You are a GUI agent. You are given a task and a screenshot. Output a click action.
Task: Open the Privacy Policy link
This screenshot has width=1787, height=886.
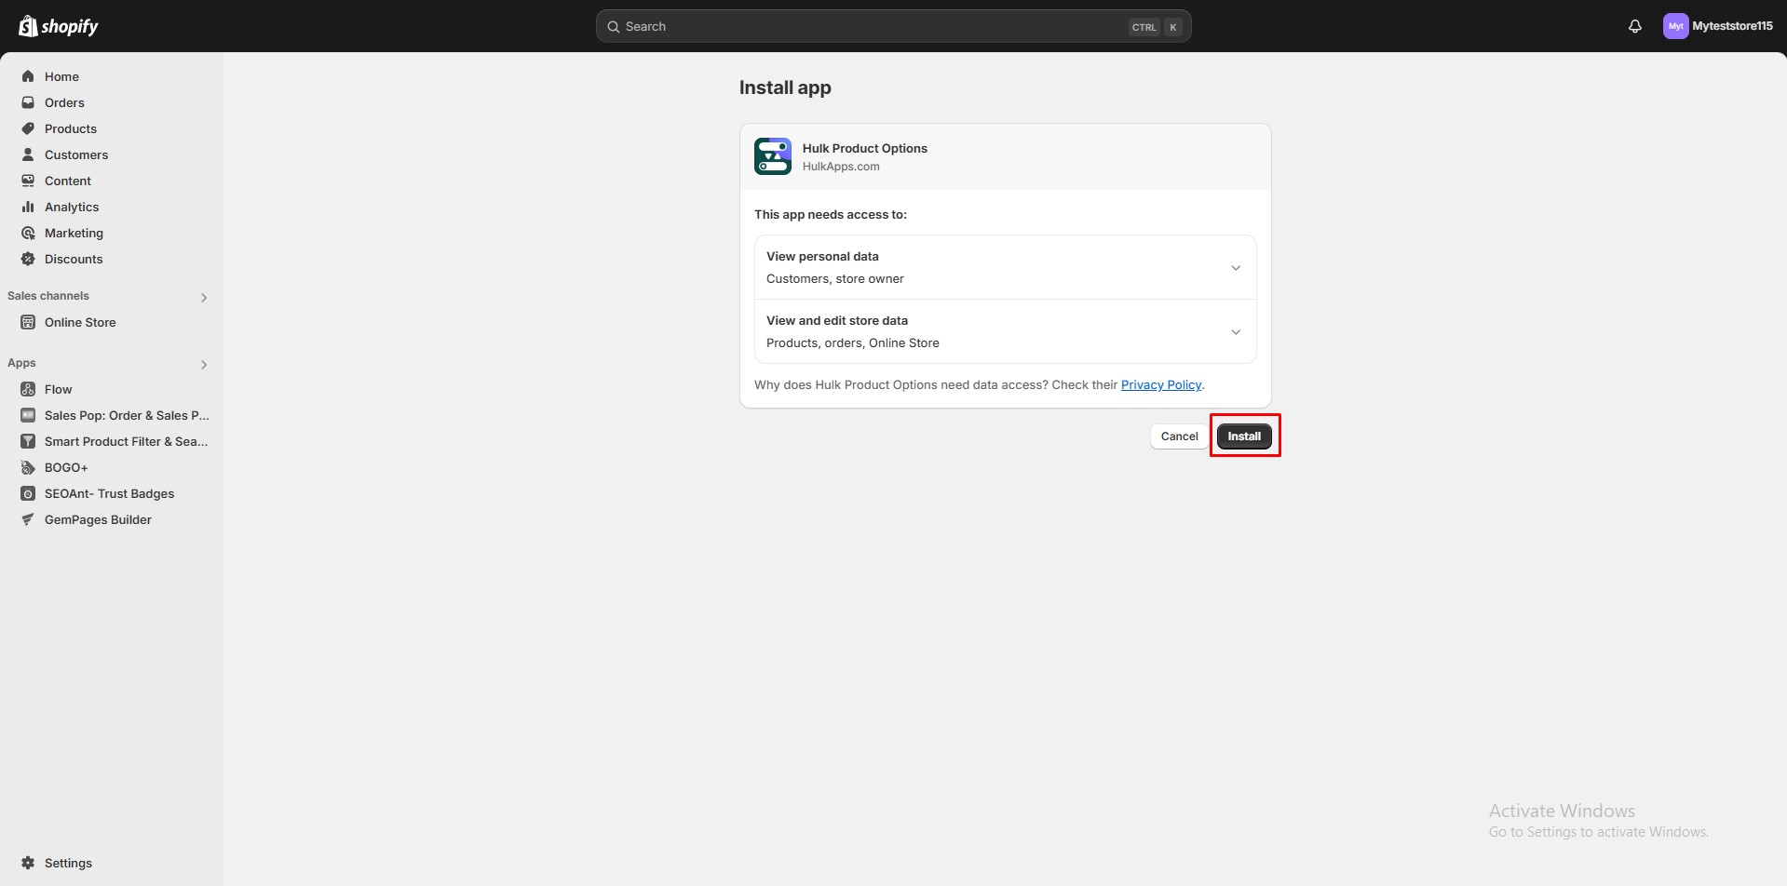(x=1159, y=384)
